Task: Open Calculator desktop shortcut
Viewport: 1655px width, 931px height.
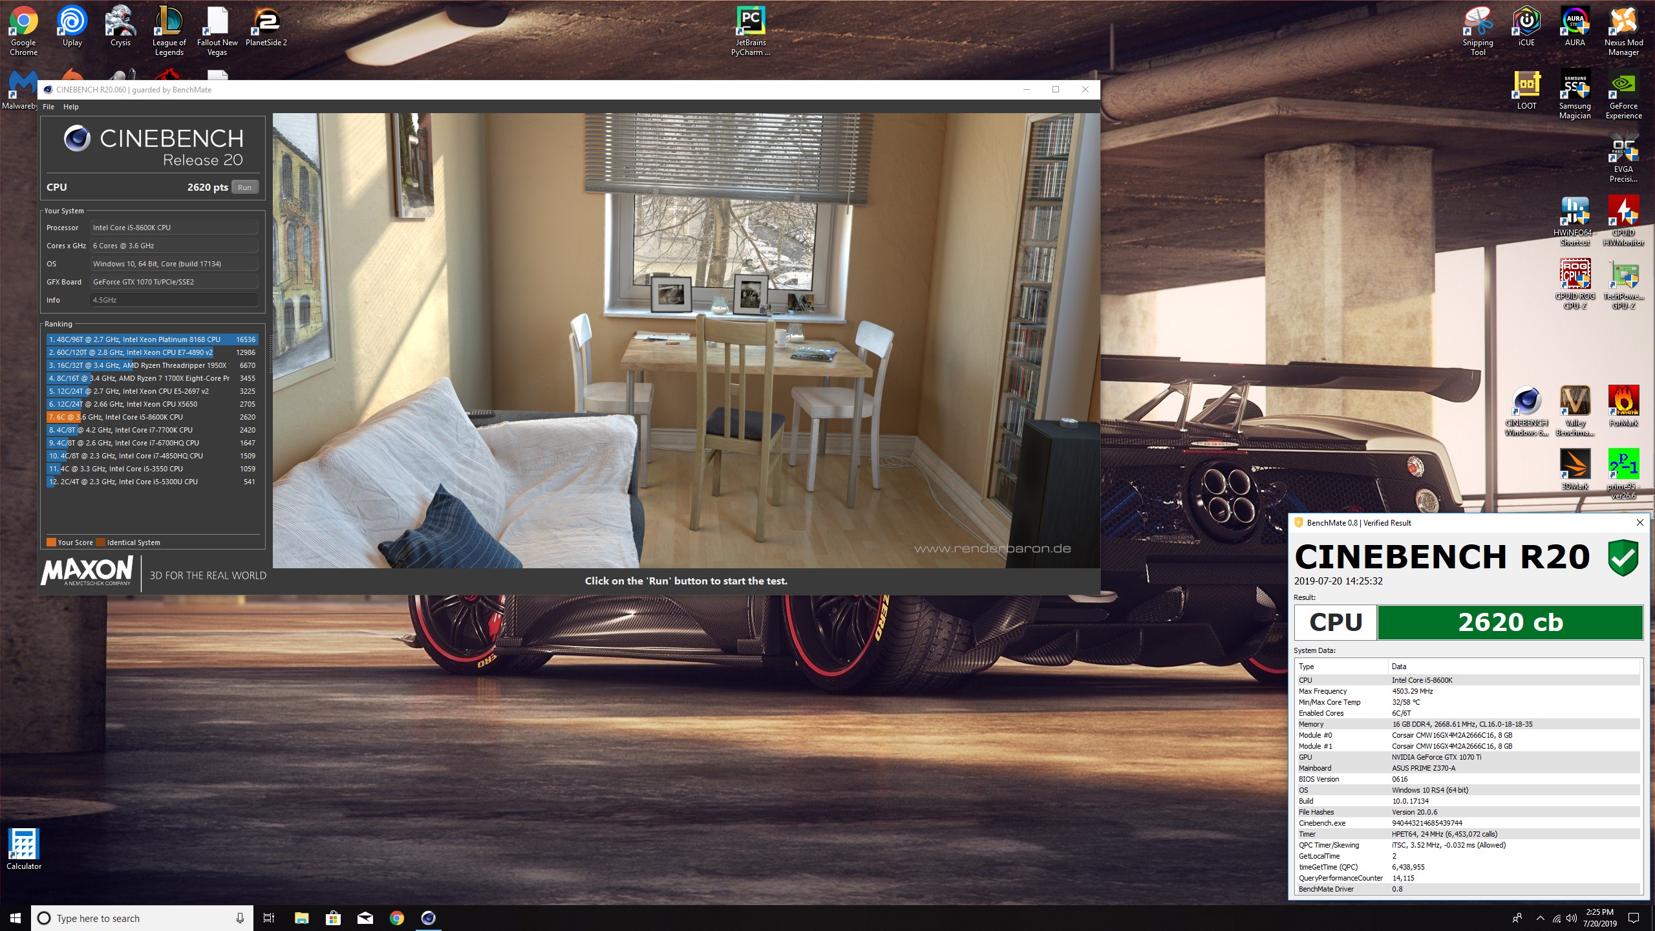Action: click(24, 850)
